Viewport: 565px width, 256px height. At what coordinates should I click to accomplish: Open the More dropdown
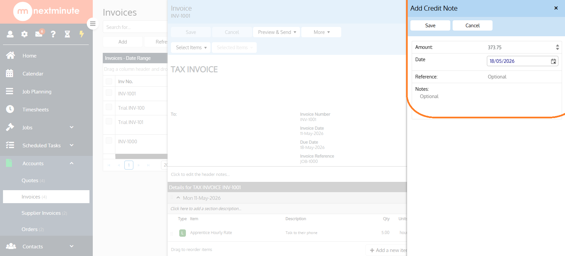tap(321, 32)
